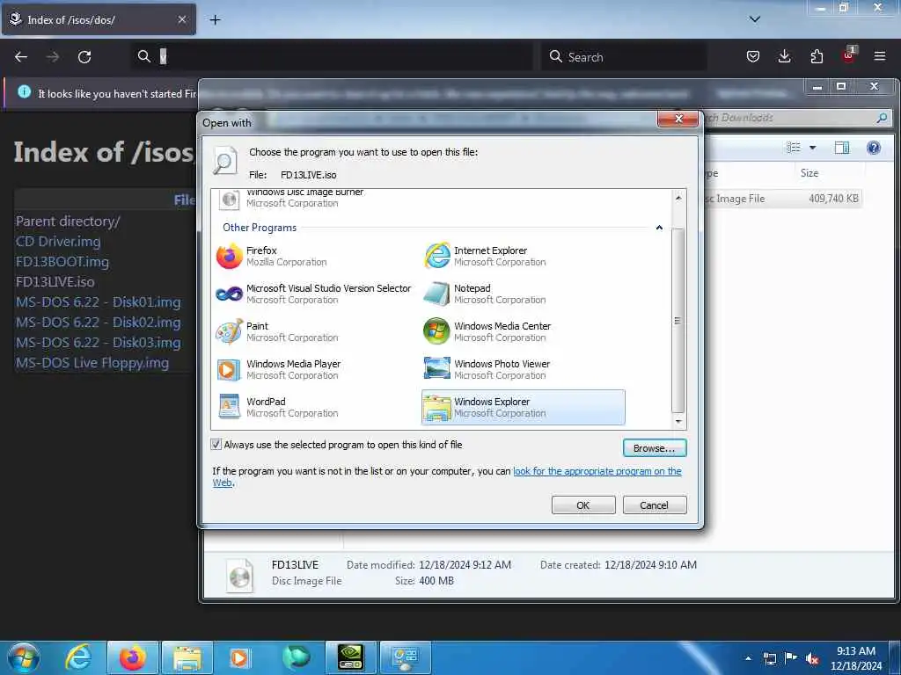Confirm with the OK button
The height and width of the screenshot is (675, 901).
(583, 505)
